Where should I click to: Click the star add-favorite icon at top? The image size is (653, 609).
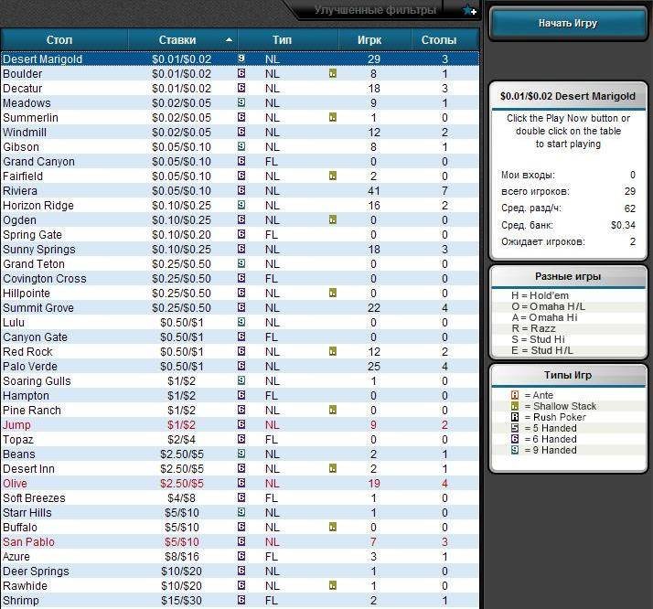469,10
